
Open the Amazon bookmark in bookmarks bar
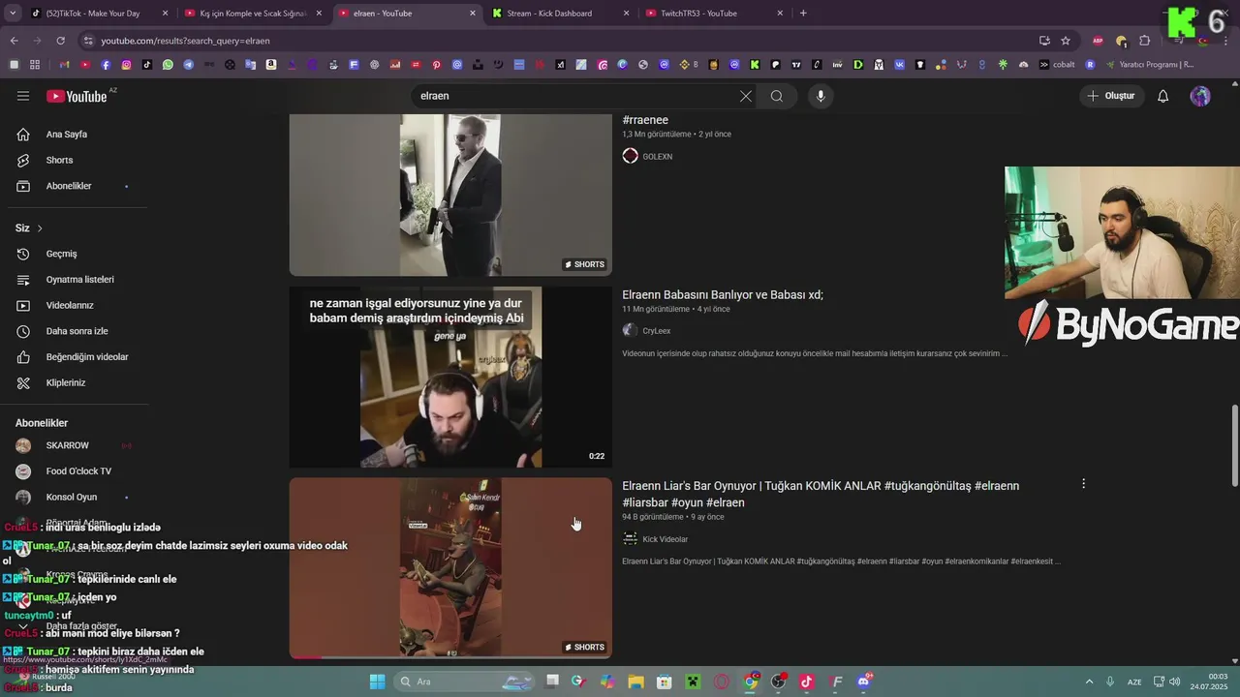point(271,65)
